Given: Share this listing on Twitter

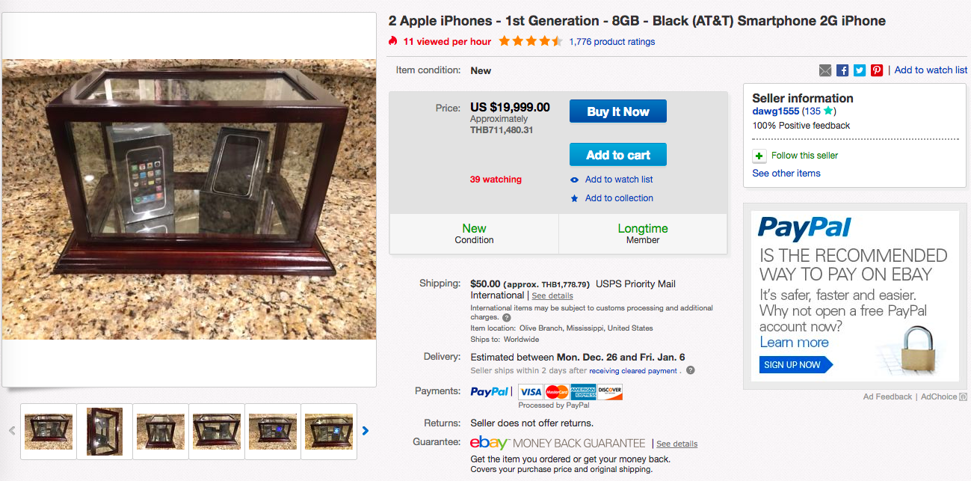Looking at the screenshot, I should pos(860,70).
